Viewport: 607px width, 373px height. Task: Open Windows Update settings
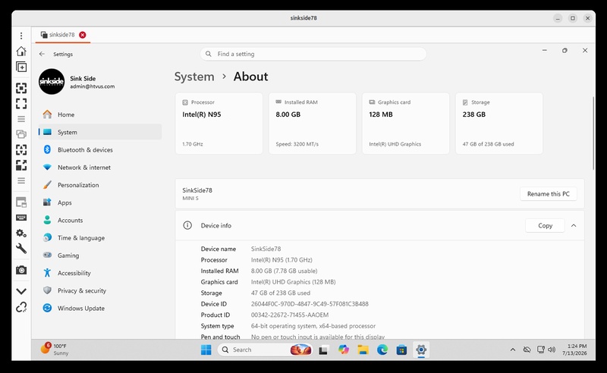pos(100,308)
